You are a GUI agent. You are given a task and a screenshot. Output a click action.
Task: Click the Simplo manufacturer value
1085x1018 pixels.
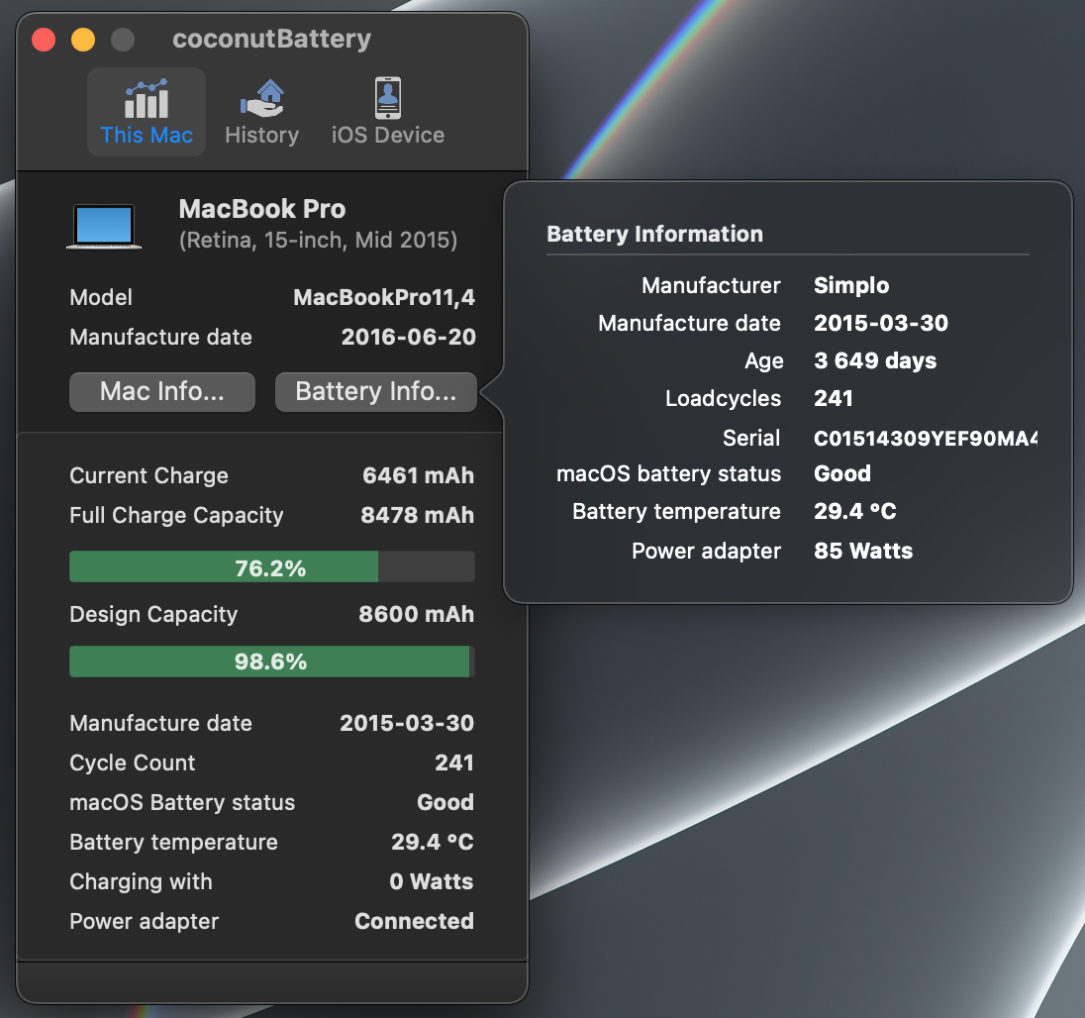point(851,286)
